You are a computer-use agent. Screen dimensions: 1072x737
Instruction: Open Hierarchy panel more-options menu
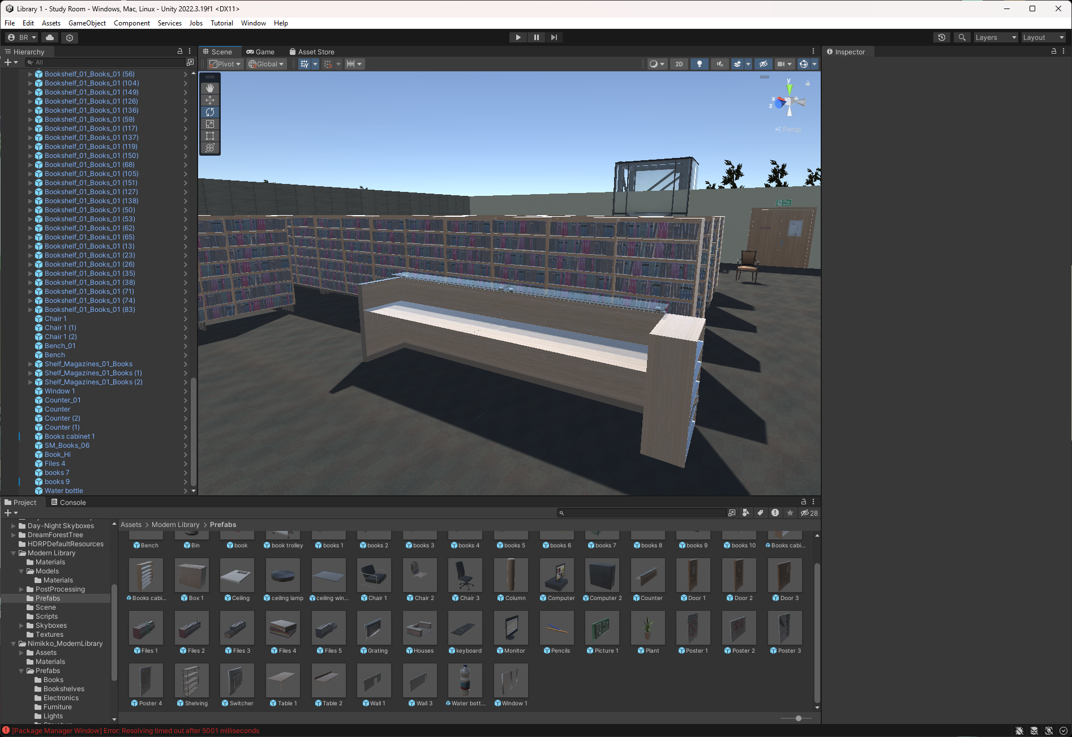(x=190, y=52)
